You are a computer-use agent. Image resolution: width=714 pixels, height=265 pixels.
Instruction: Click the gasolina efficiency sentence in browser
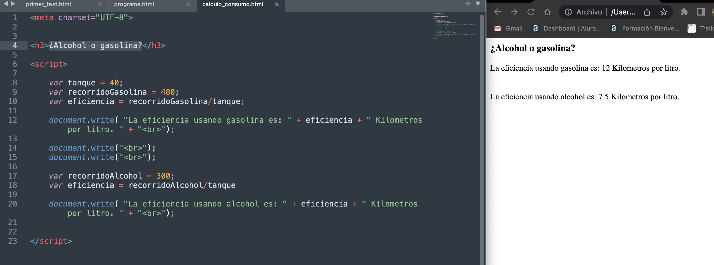[x=585, y=68]
